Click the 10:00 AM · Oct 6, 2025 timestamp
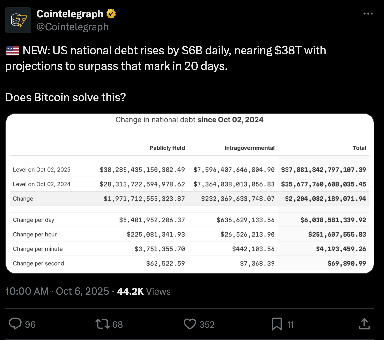Image resolution: width=384 pixels, height=340 pixels. tap(57, 291)
